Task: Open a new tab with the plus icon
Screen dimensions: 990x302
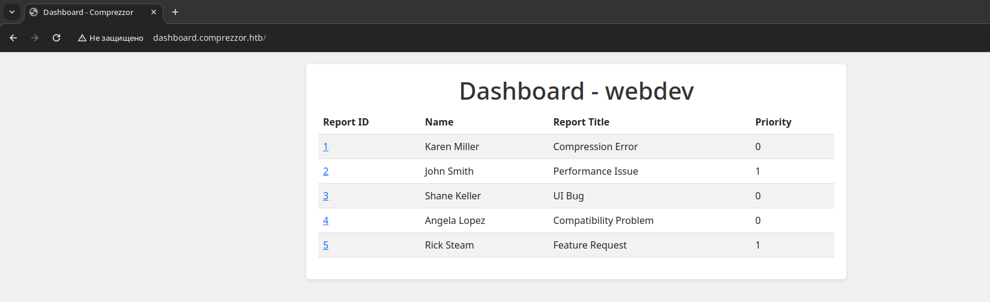Action: [175, 12]
